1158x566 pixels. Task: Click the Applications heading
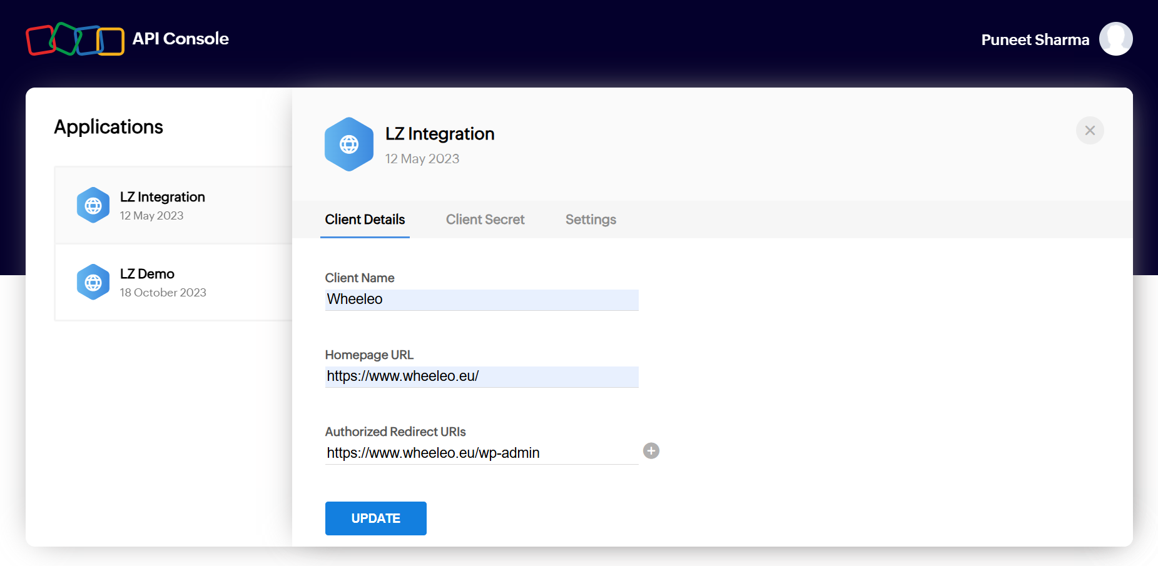point(108,127)
